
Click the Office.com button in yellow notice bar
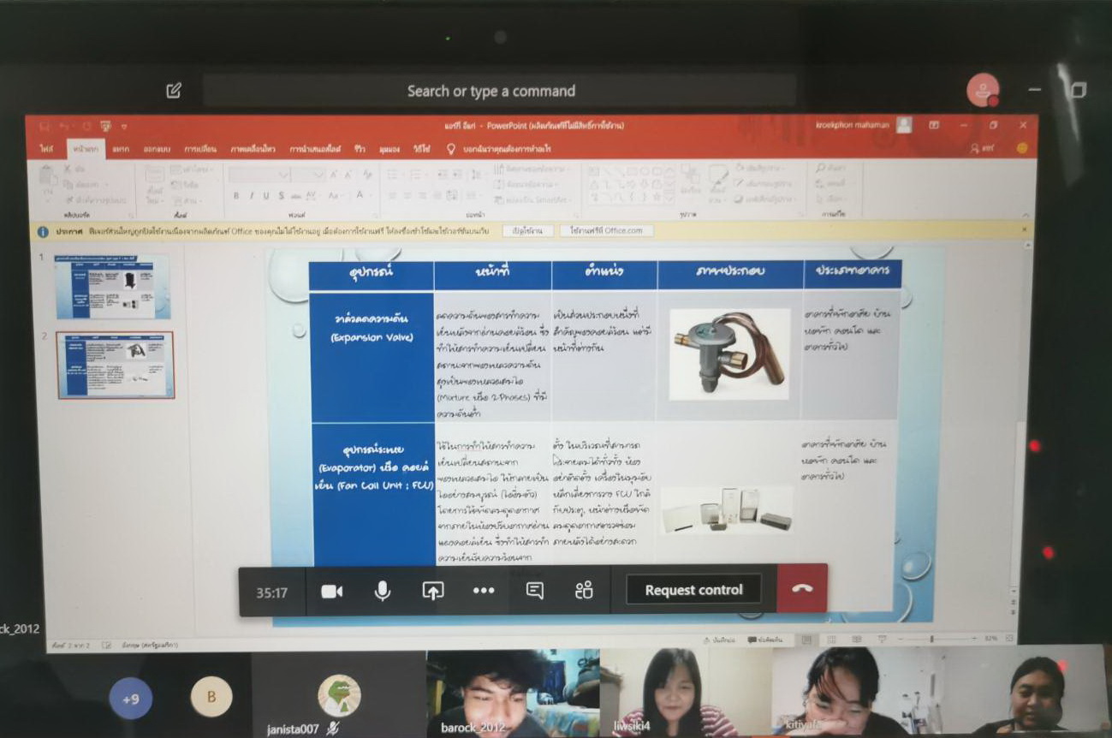[606, 231]
